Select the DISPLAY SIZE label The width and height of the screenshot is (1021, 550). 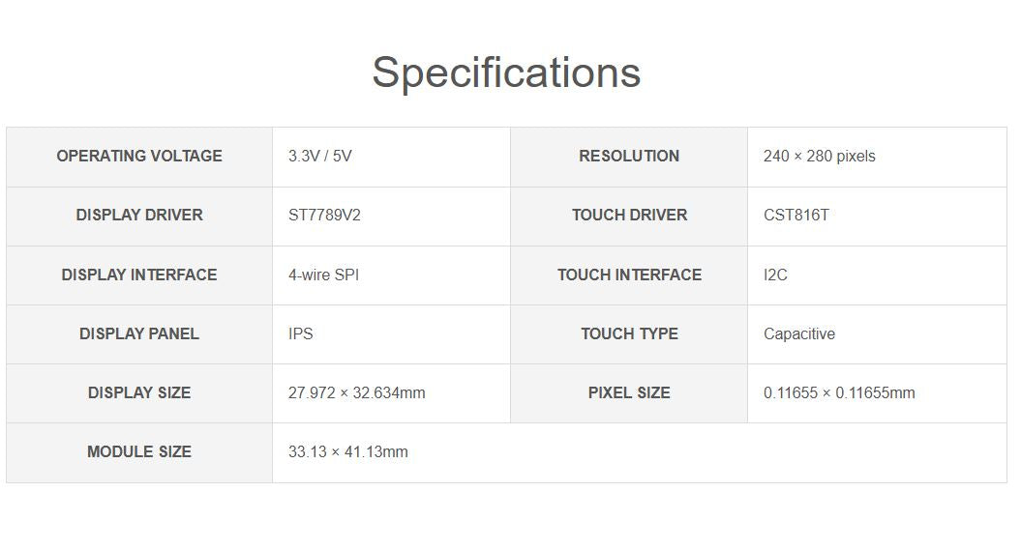[139, 392]
